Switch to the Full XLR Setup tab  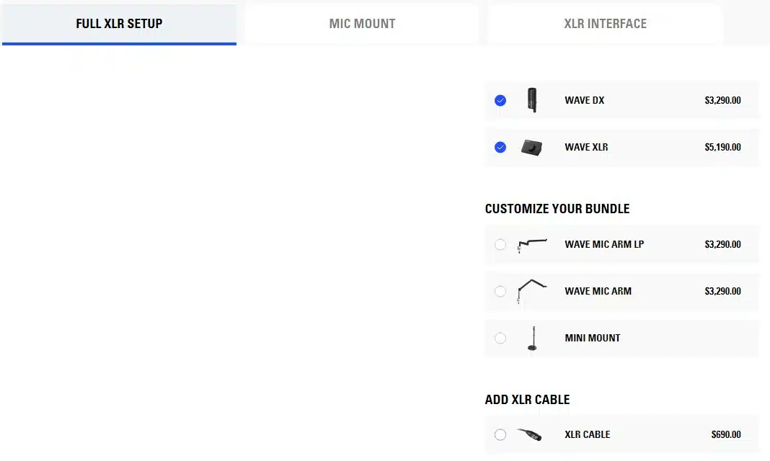pos(119,24)
